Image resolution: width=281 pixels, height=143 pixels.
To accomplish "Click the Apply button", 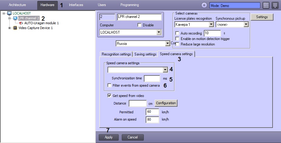I will pyautogui.click(x=109, y=137).
